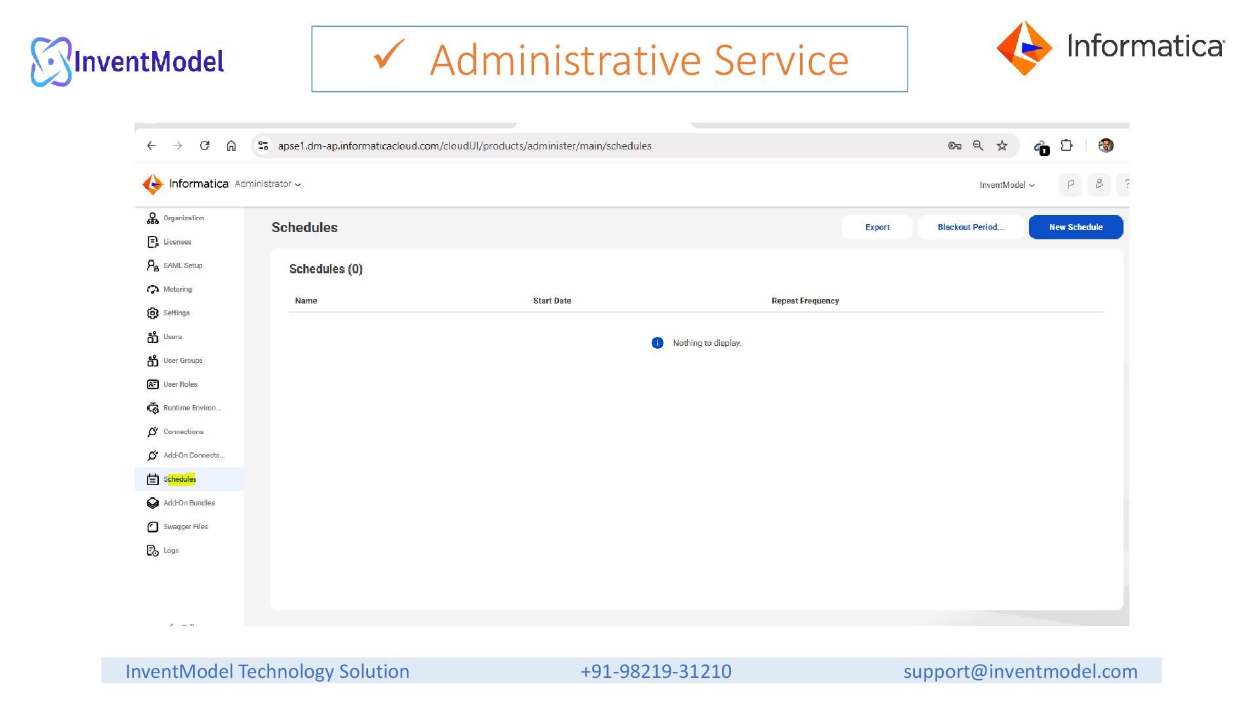Screen dimensions: 1260x708
Task: Reload the page with the refresh icon
Action: point(205,146)
